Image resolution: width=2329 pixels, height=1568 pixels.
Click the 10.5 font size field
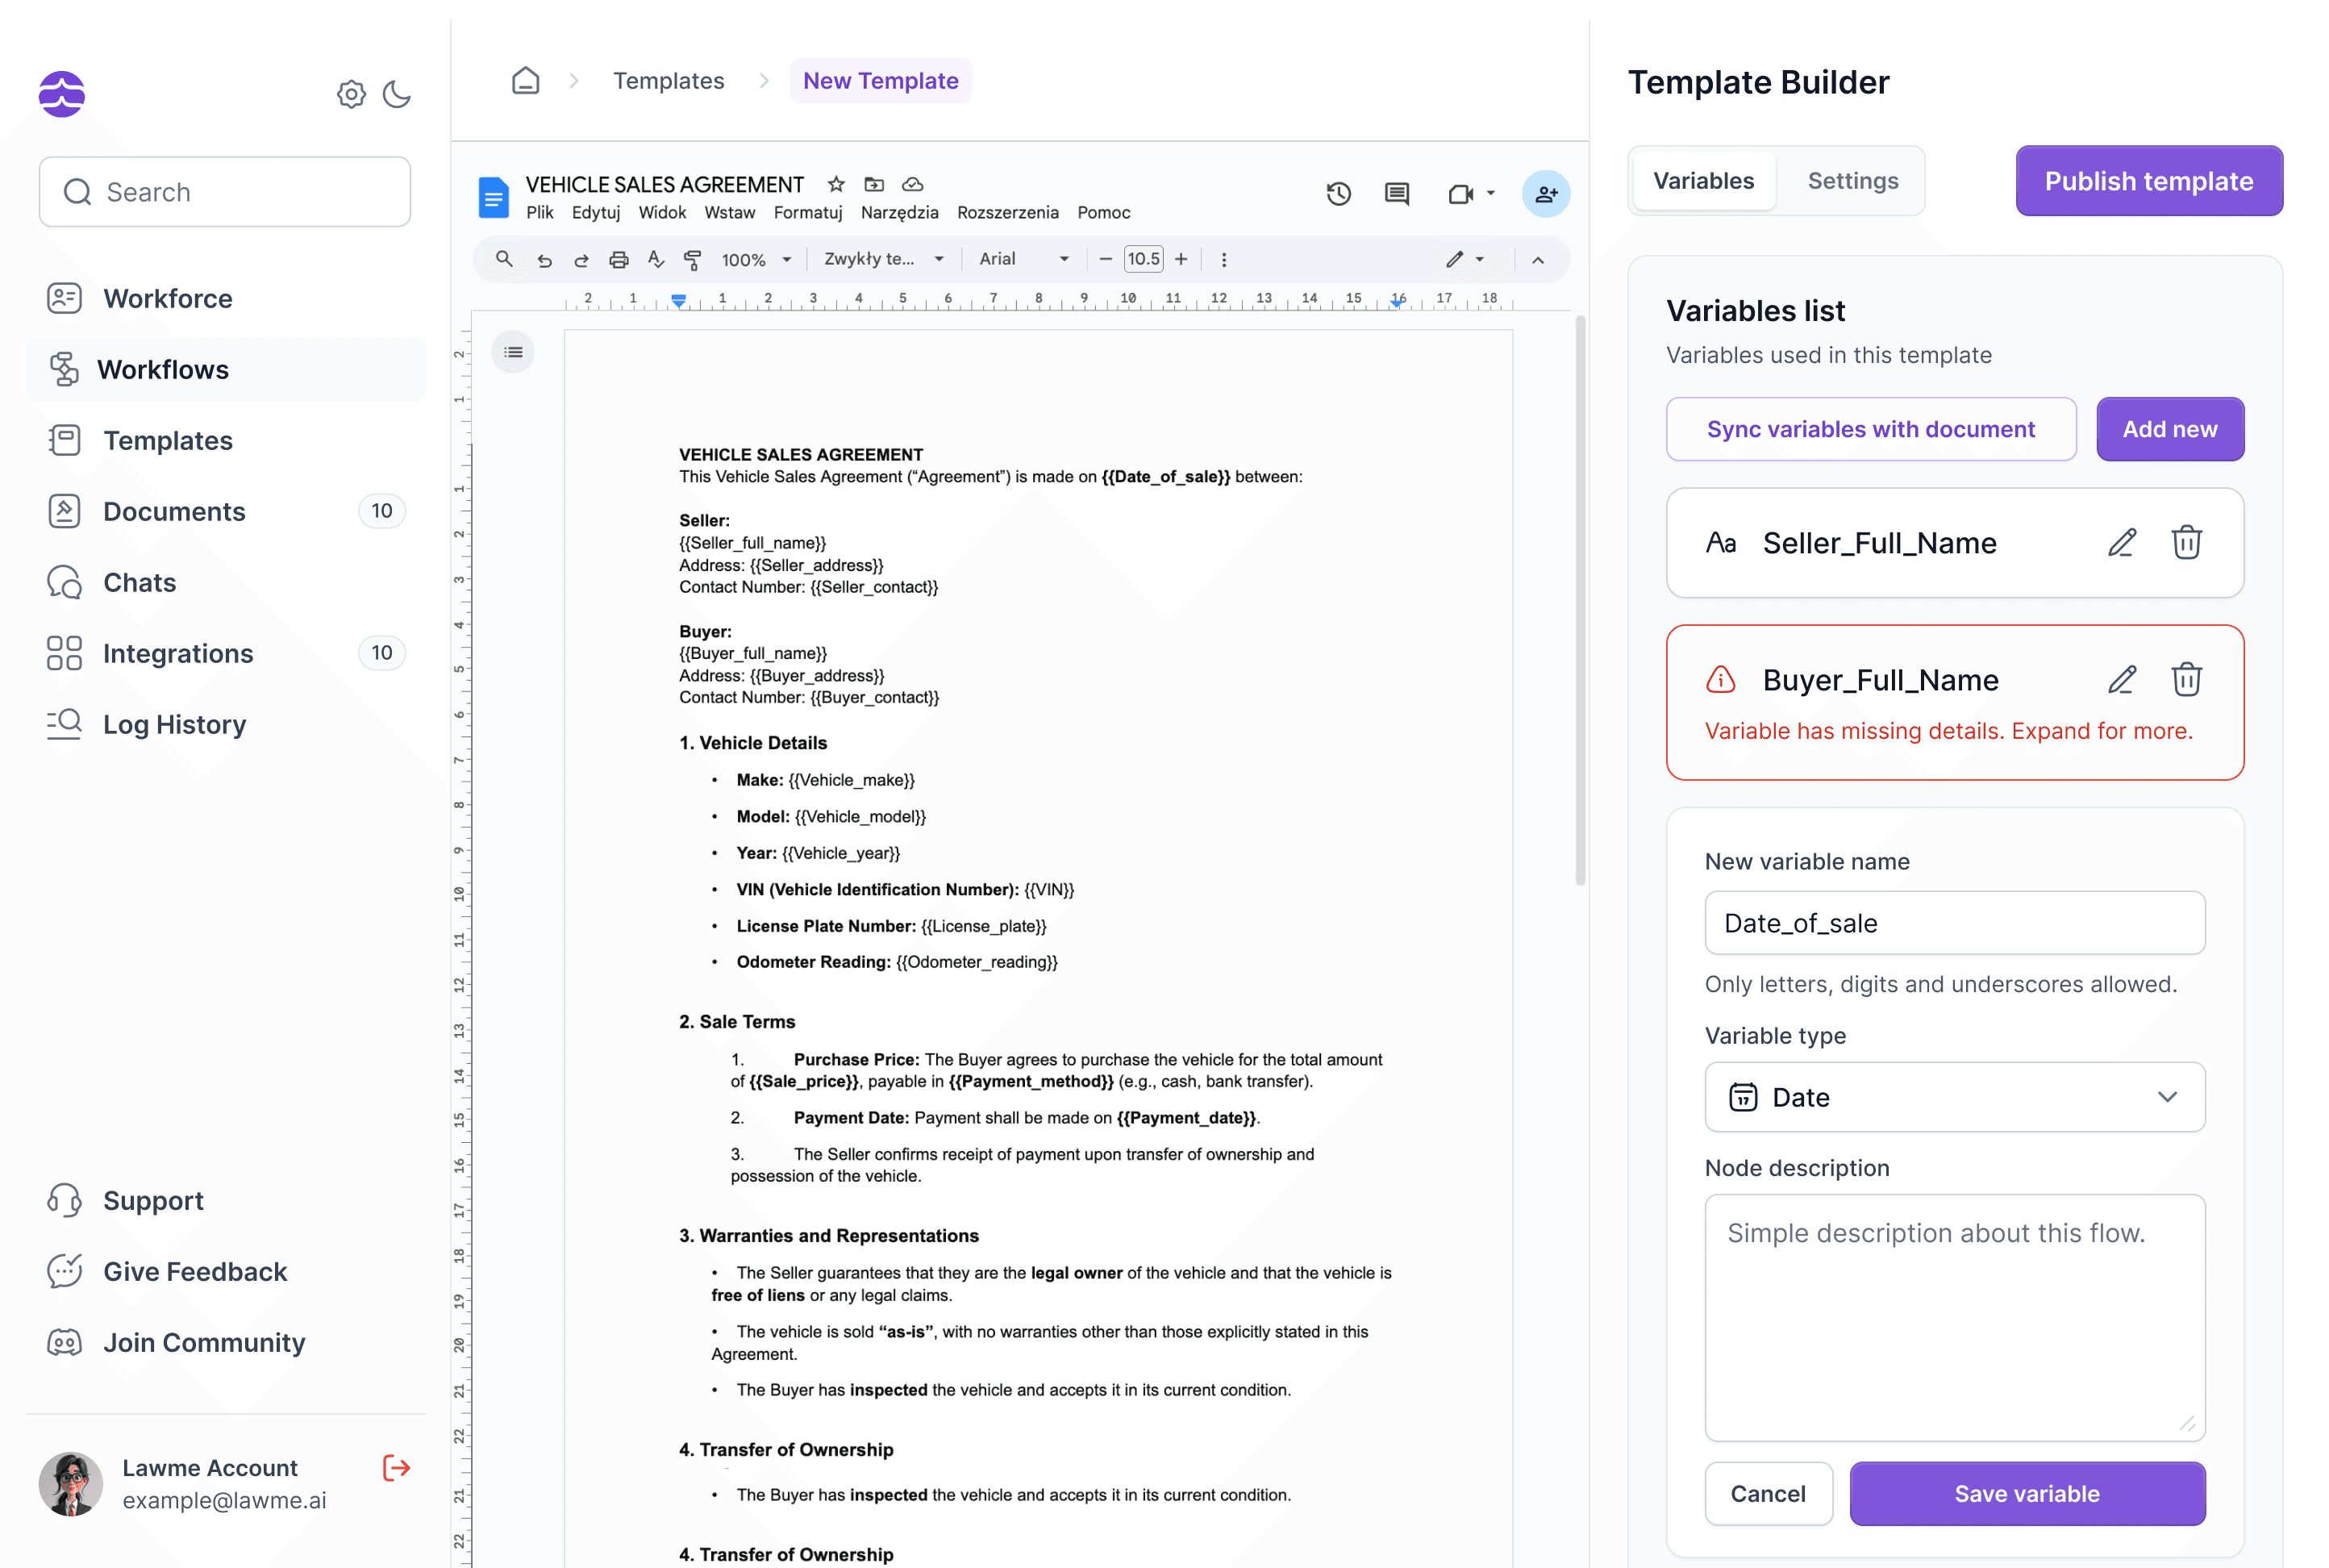click(1144, 259)
